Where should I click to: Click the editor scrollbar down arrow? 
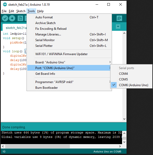(124, 119)
